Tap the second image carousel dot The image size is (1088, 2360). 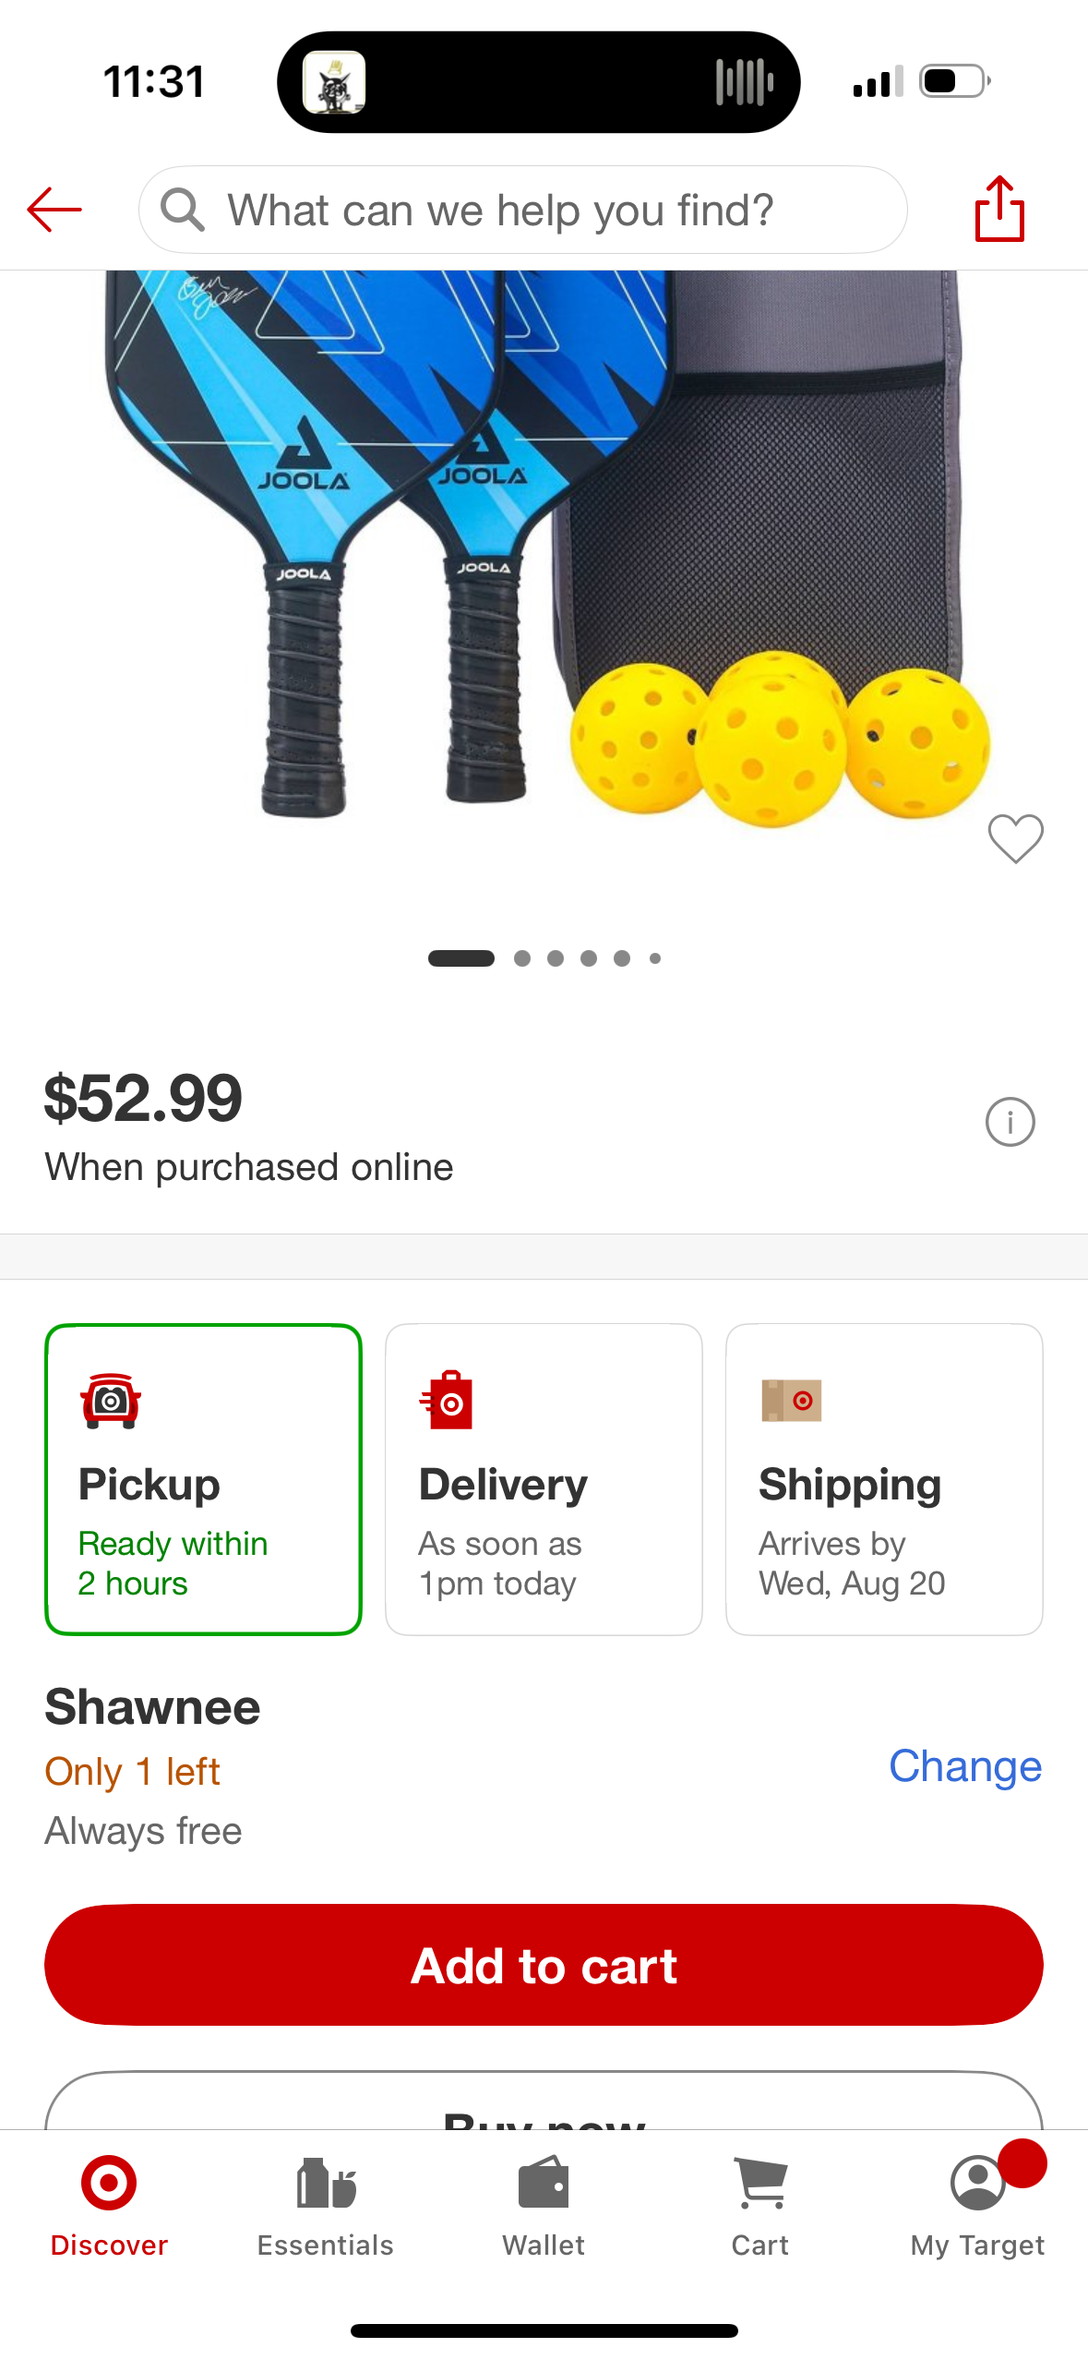522,958
